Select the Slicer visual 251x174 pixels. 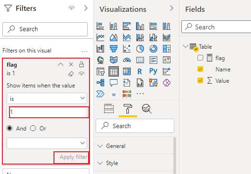[100, 71]
